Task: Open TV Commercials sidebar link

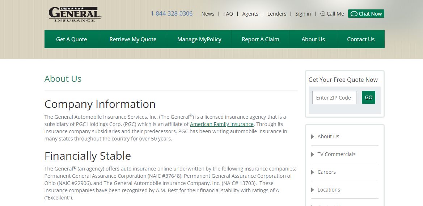Action: 337,154
